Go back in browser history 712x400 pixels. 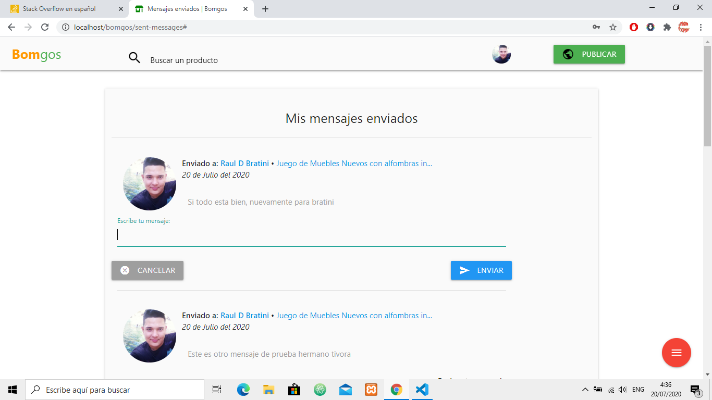tap(11, 27)
